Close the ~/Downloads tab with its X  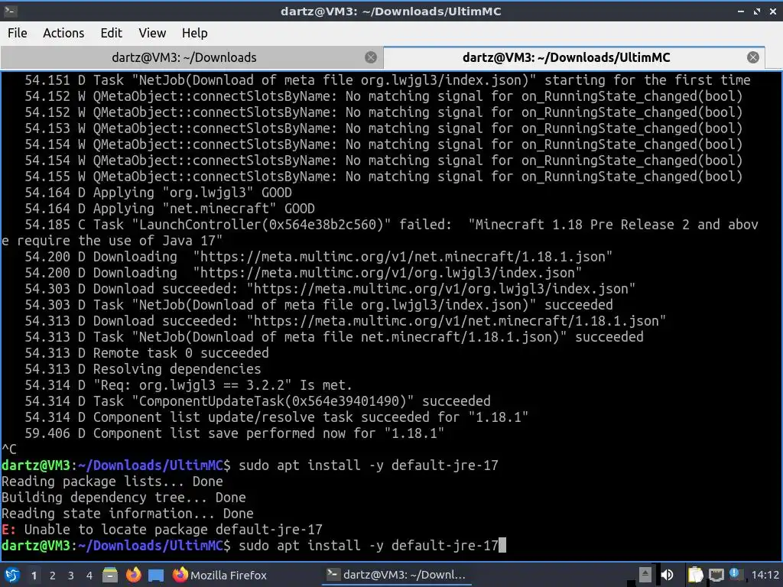pyautogui.click(x=371, y=57)
